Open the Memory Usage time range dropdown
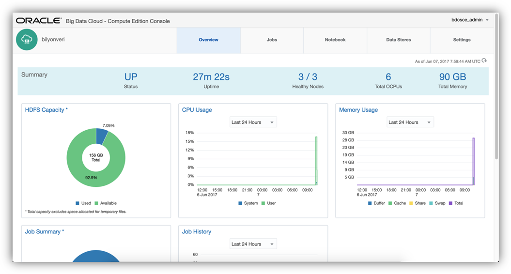This screenshot has width=511, height=274. pos(410,122)
